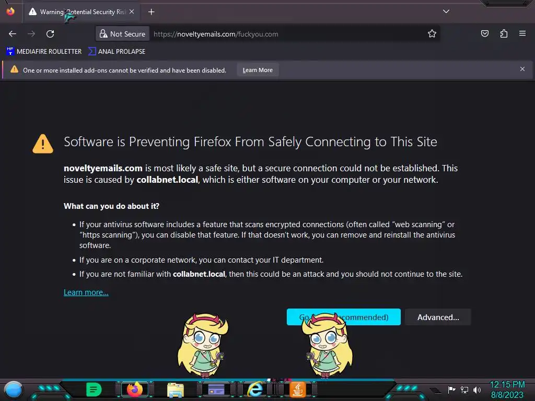Click the "What can you do about it?" heading

click(x=112, y=206)
